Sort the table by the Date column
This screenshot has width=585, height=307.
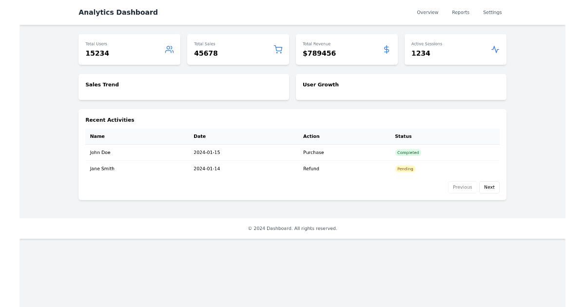[200, 136]
